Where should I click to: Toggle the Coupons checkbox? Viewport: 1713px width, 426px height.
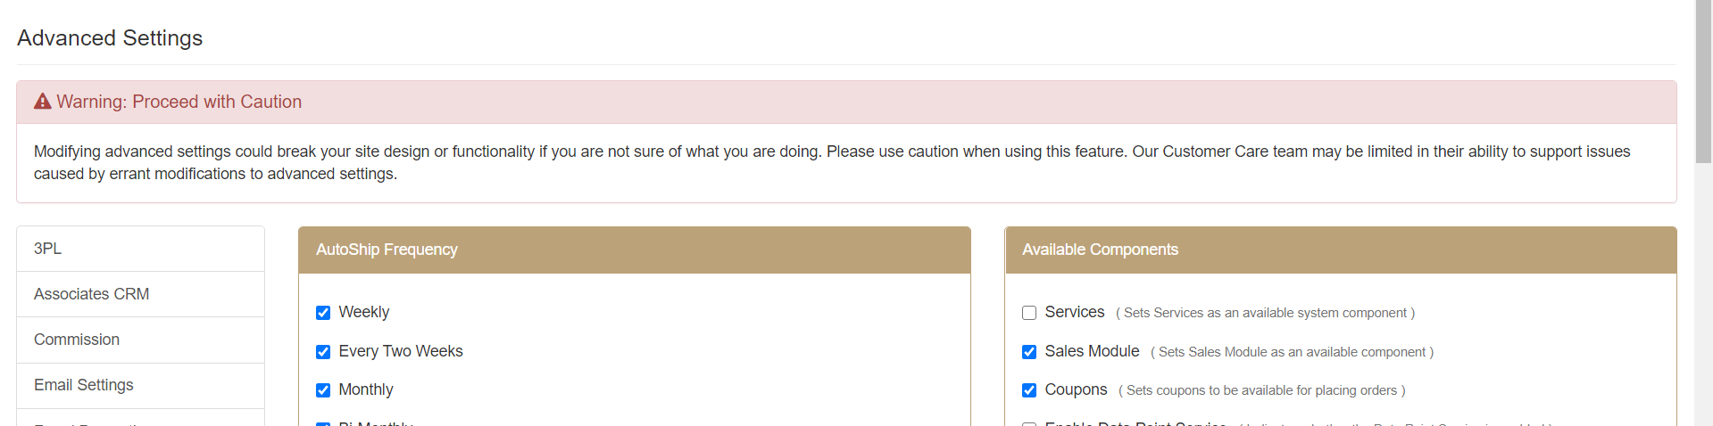pyautogui.click(x=1029, y=390)
